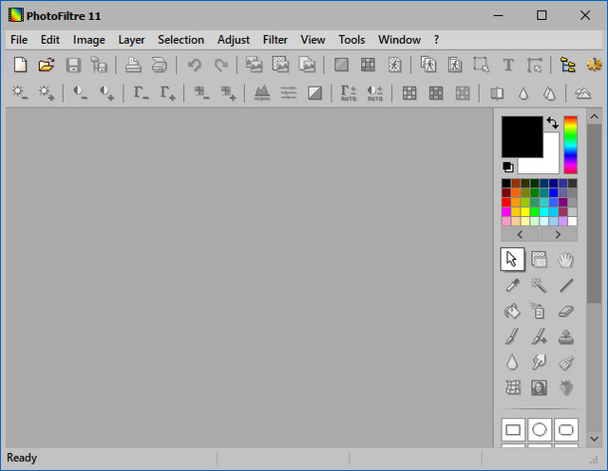Pick the Paint Bucket fill tool
The width and height of the screenshot is (608, 471).
pos(513,310)
